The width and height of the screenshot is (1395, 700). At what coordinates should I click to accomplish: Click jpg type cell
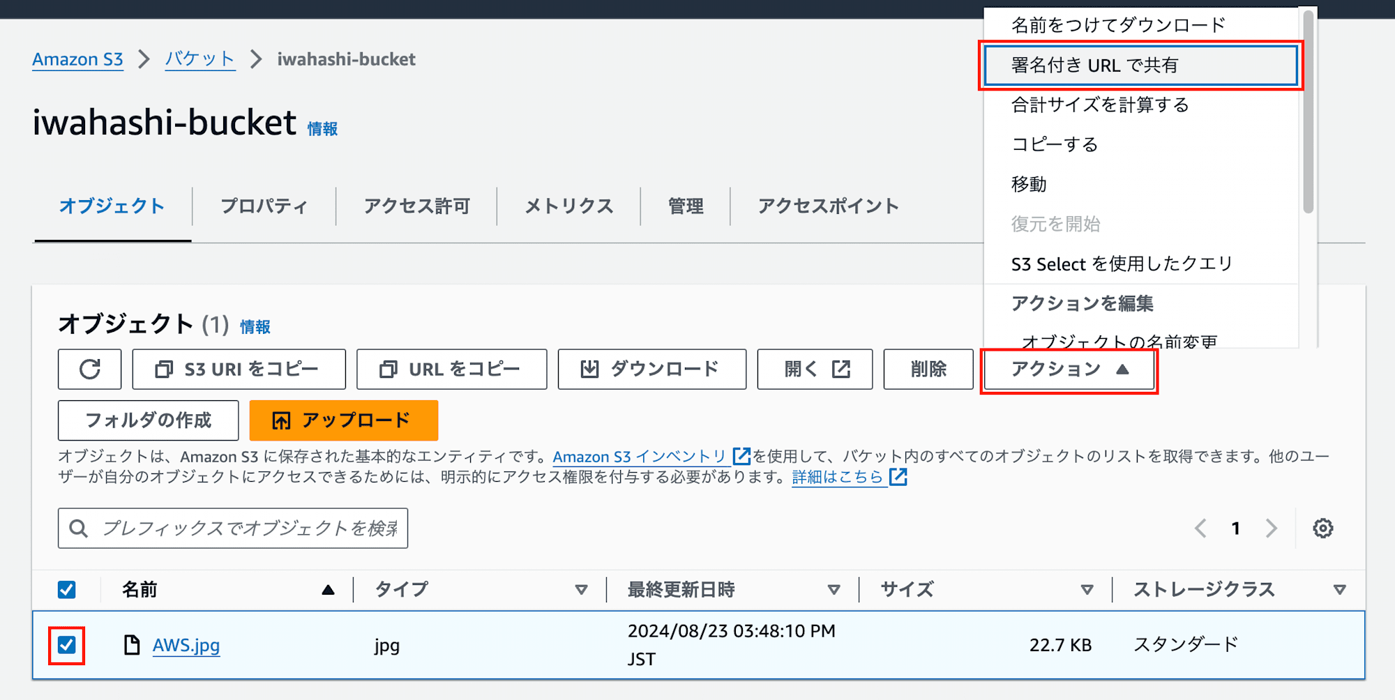(x=387, y=646)
